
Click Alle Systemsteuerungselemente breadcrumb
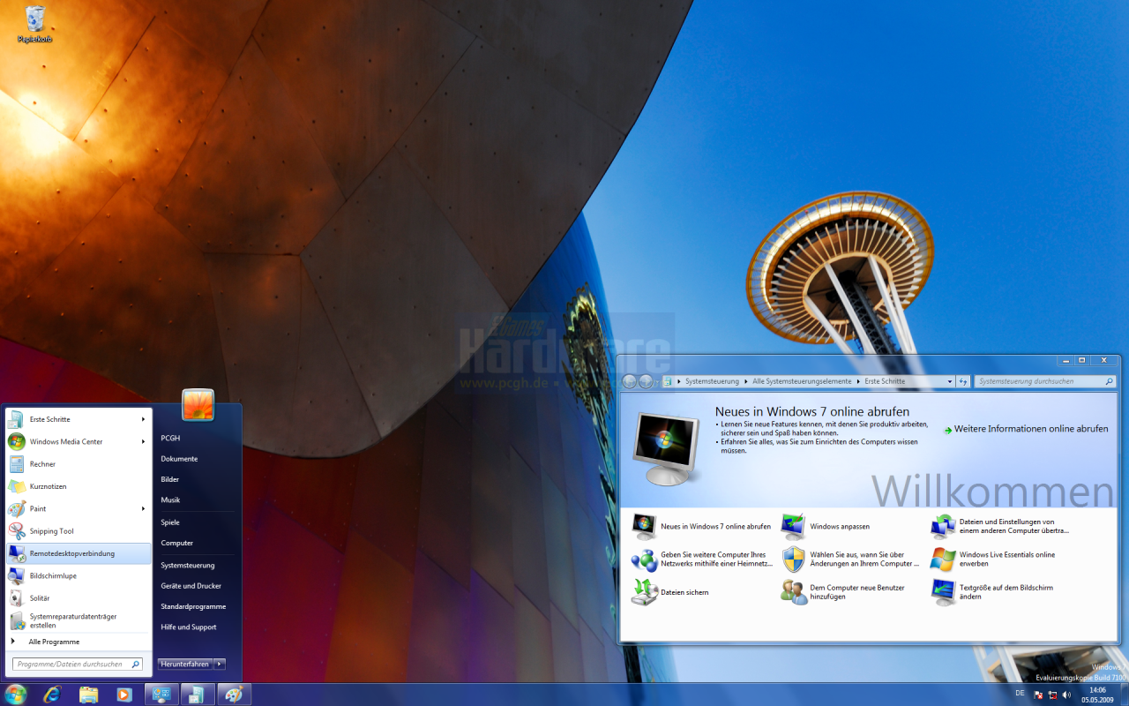(802, 381)
